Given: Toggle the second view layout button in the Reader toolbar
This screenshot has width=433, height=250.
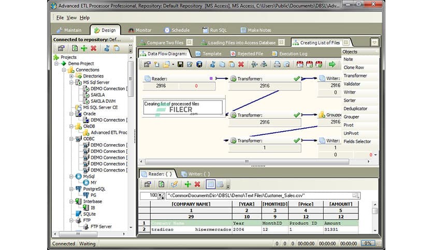Looking at the screenshot, I should coord(220,184).
